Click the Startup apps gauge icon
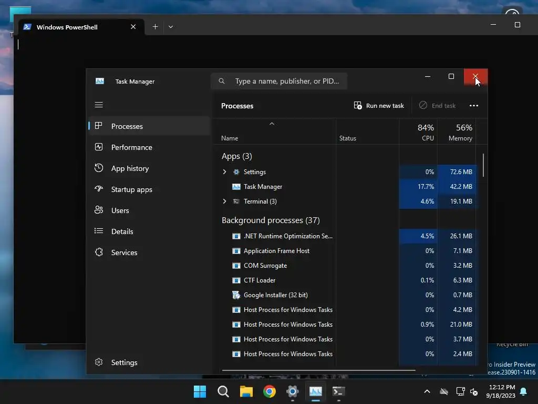 99,189
